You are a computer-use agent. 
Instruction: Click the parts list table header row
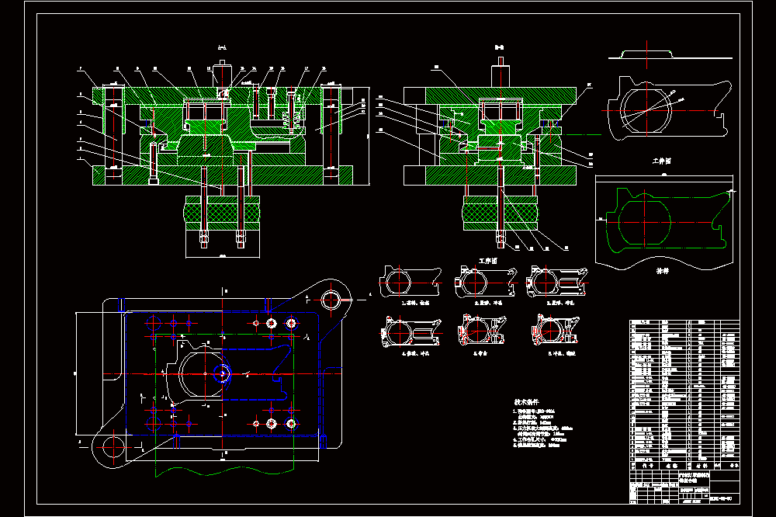coord(685,466)
